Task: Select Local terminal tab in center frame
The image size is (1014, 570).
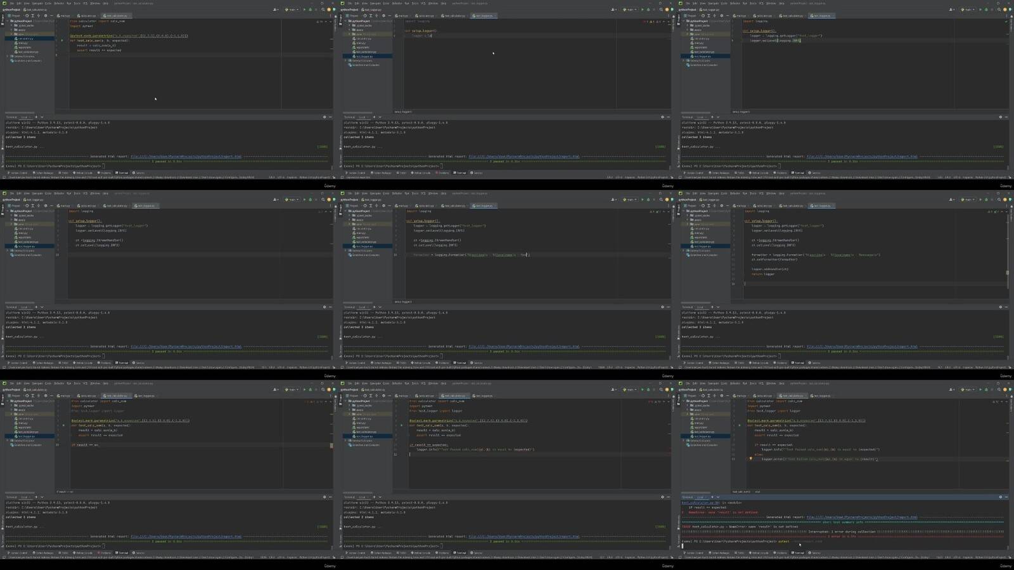Action: pos(363,308)
